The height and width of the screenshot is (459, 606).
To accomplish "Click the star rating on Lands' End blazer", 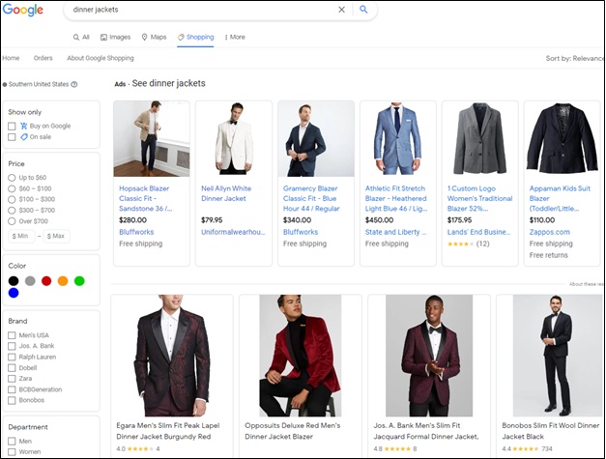I will pos(460,244).
